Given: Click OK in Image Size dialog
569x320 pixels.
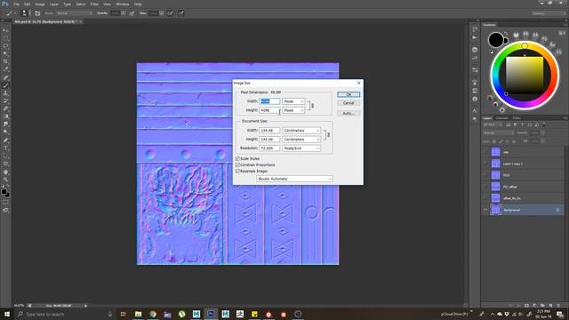Looking at the screenshot, I should click(349, 94).
